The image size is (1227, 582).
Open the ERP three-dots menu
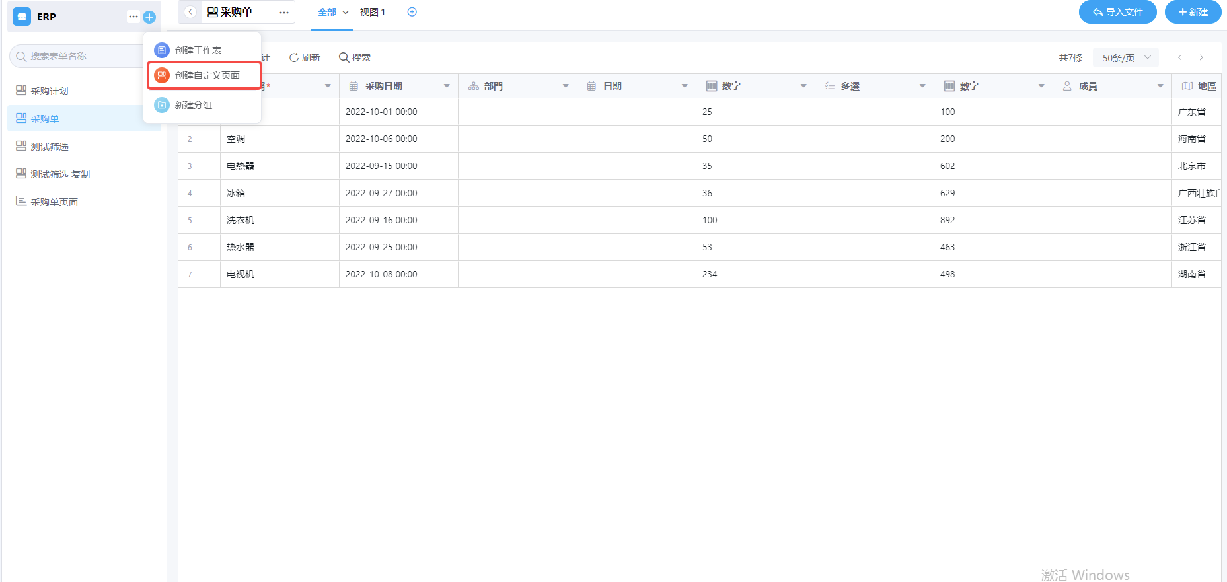coord(133,17)
